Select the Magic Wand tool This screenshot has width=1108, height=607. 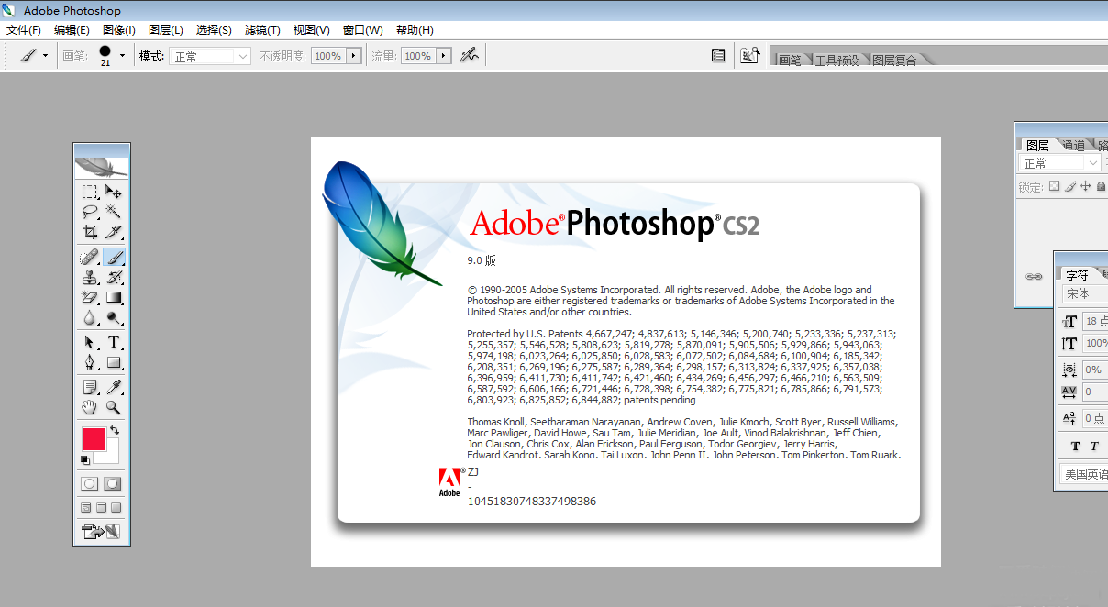point(114,212)
